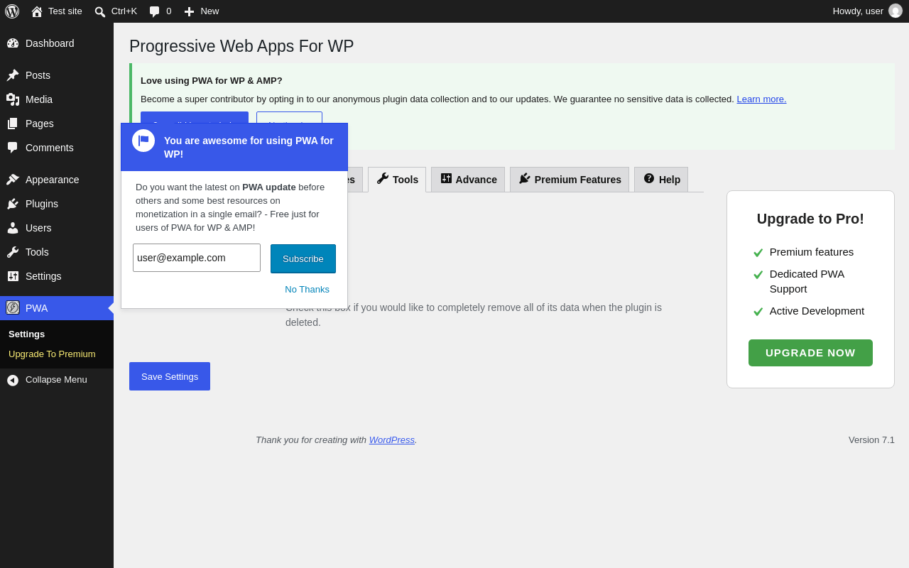The image size is (909, 568).
Task: Open Plugins using the plug icon
Action: tap(13, 204)
